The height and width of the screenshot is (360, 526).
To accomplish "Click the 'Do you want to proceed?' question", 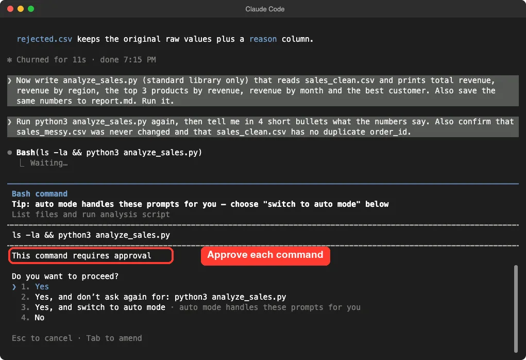I will coord(65,276).
